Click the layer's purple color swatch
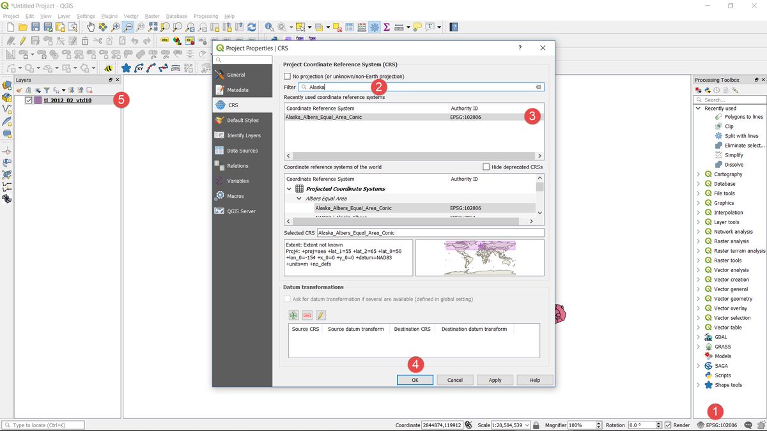The image size is (767, 431). tap(38, 100)
